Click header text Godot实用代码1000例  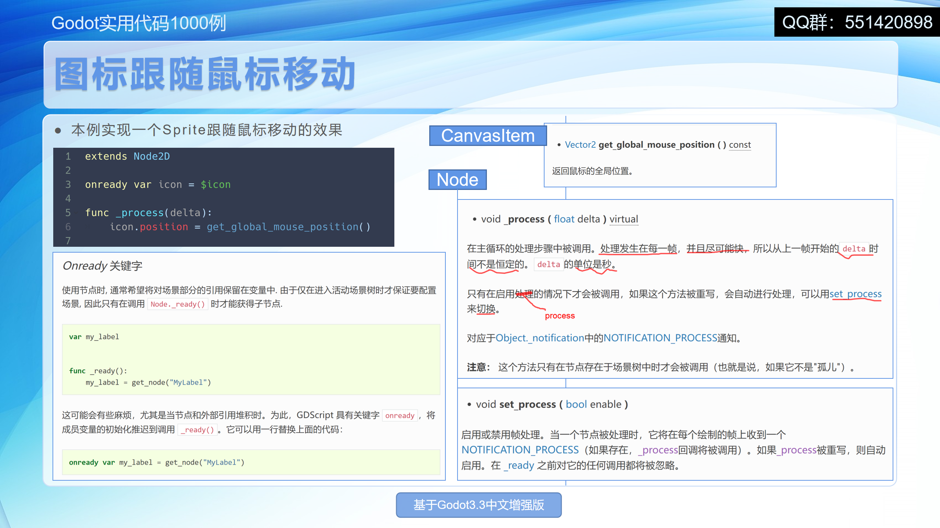click(138, 23)
